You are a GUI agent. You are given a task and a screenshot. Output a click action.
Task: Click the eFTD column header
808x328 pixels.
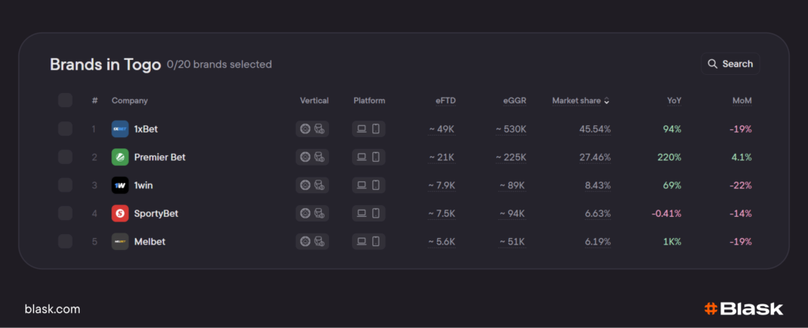pos(445,101)
